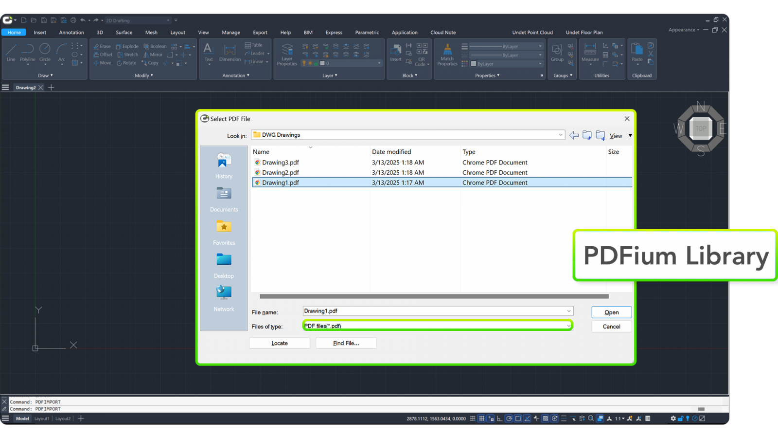Toggle ortho mode in status bar
The height and width of the screenshot is (438, 778).
tap(499, 419)
